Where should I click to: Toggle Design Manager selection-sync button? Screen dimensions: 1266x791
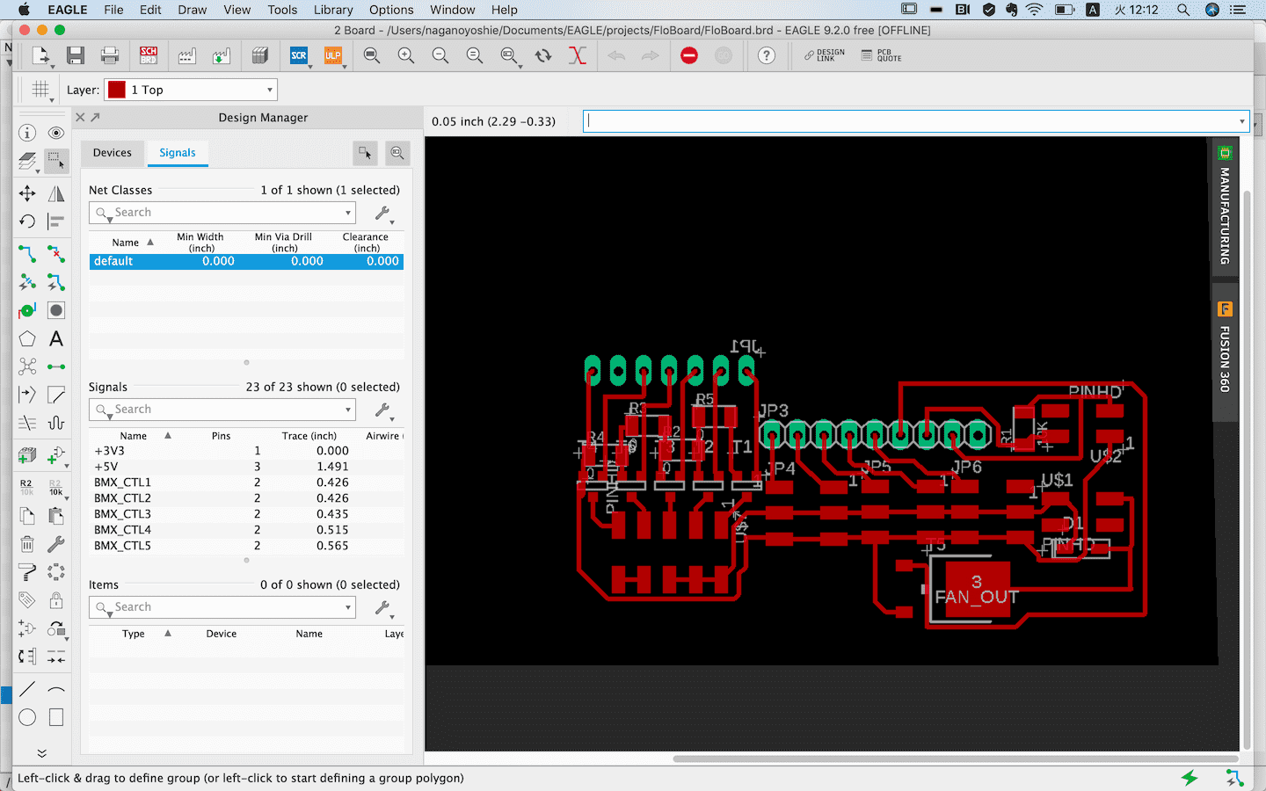click(x=365, y=153)
